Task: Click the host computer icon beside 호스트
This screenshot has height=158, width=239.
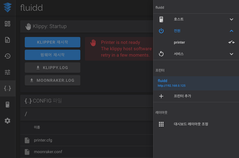Action: [161, 19]
